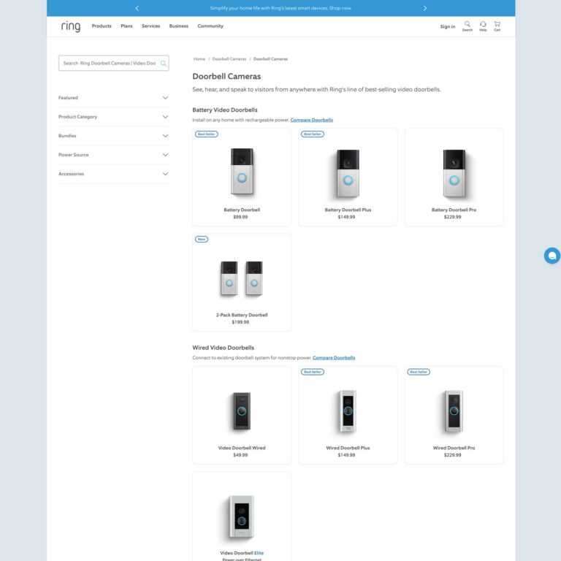Image resolution: width=561 pixels, height=561 pixels.
Task: Go to previous banner with left arrow
Action: pyautogui.click(x=137, y=8)
